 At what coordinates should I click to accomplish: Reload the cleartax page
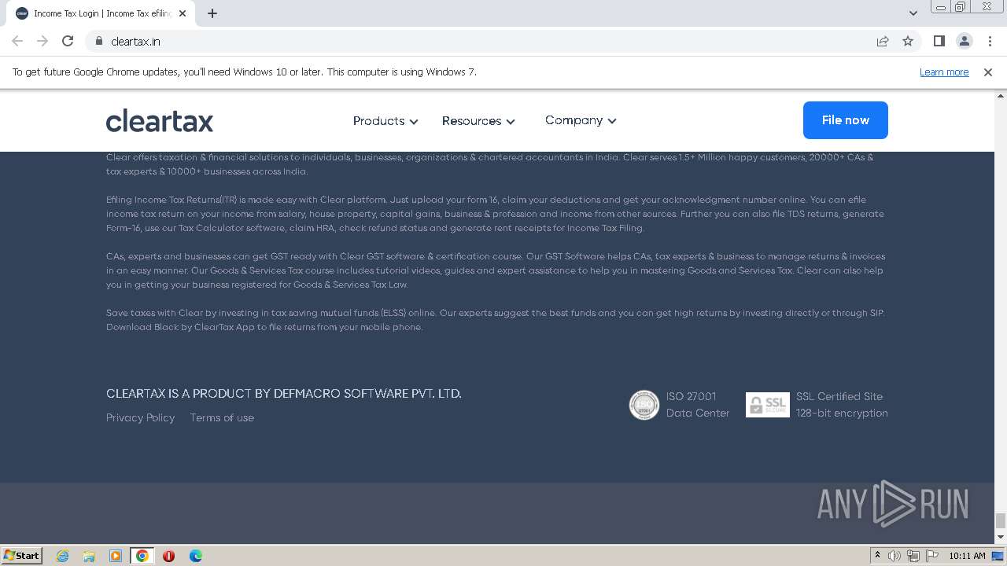click(68, 41)
